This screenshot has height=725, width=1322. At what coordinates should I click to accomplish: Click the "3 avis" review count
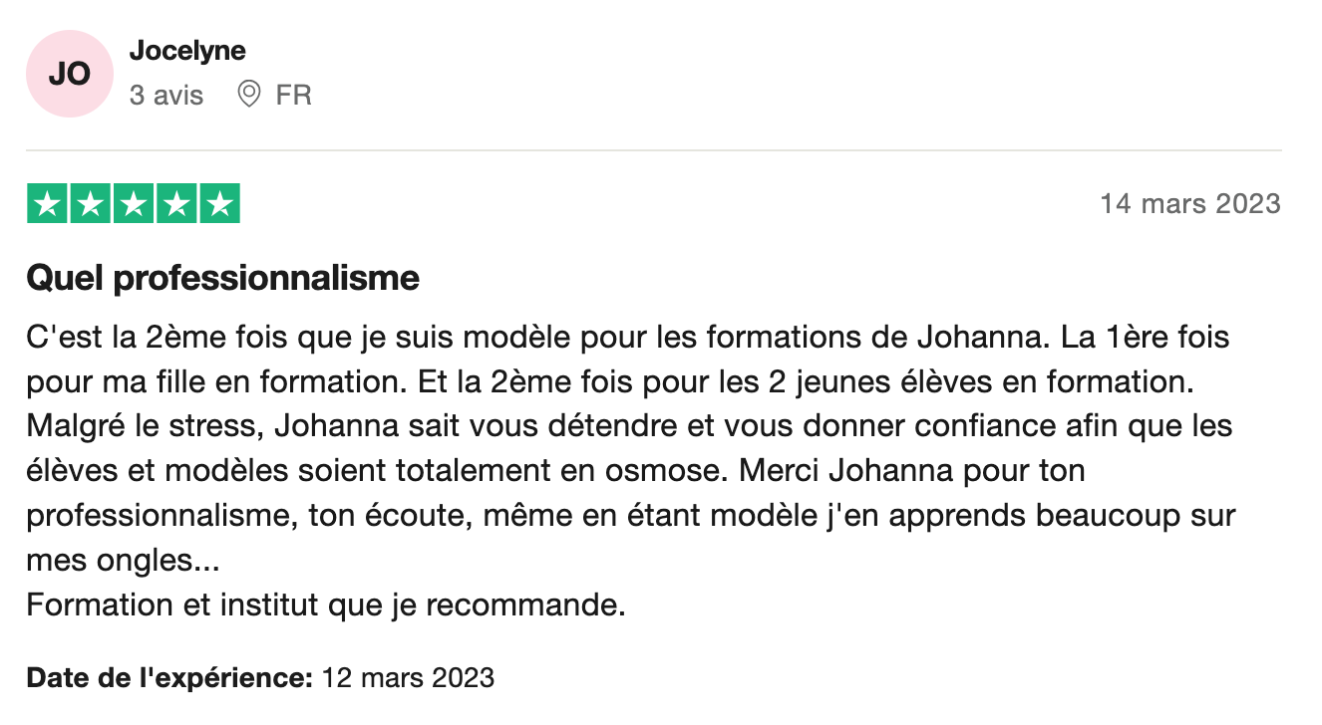[x=166, y=96]
